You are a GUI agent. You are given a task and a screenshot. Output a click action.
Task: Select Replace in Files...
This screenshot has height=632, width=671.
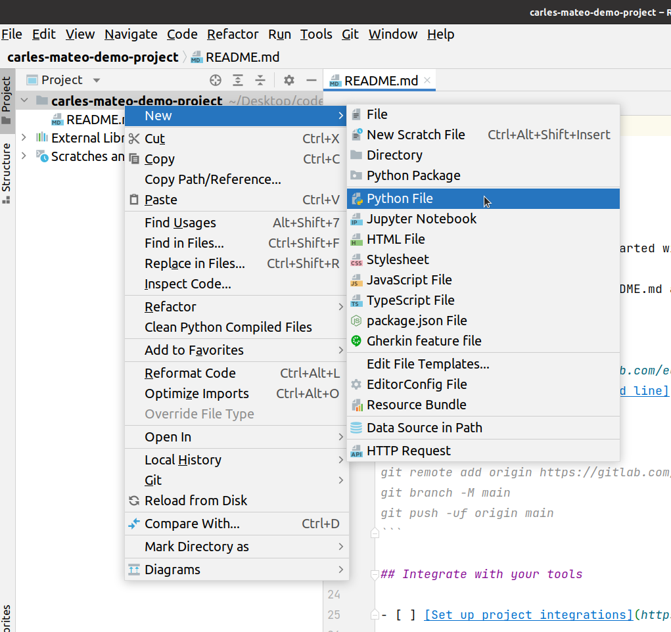click(x=237, y=263)
